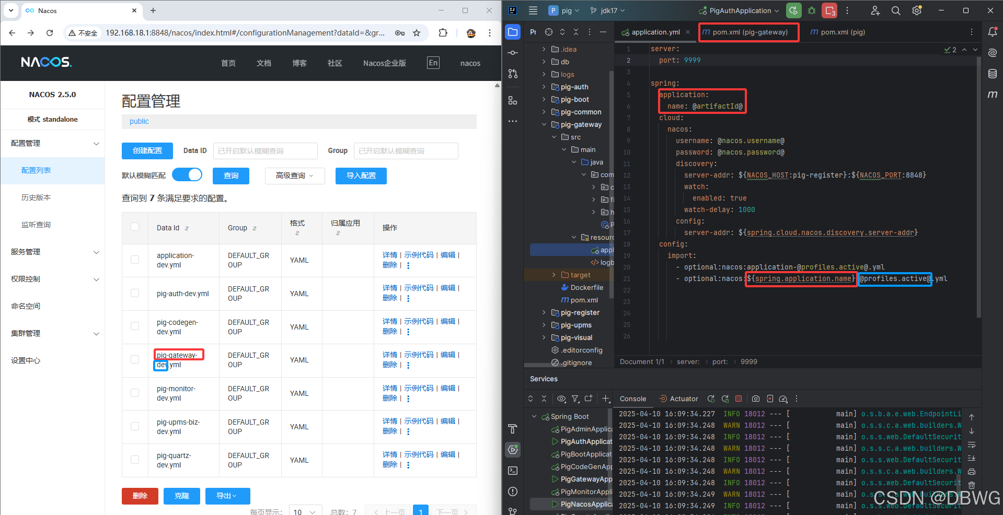This screenshot has height=515, width=1003.
Task: Open IDE settings gear icon
Action: pos(917,10)
